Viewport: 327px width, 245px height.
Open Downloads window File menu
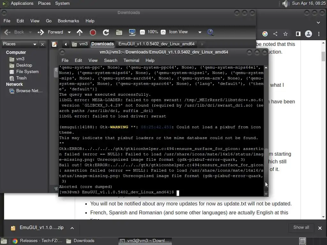coord(7,21)
